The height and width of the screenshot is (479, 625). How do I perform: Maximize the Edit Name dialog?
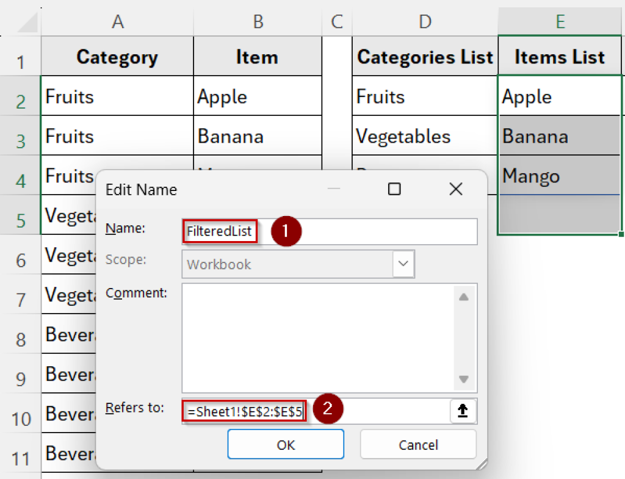(394, 189)
